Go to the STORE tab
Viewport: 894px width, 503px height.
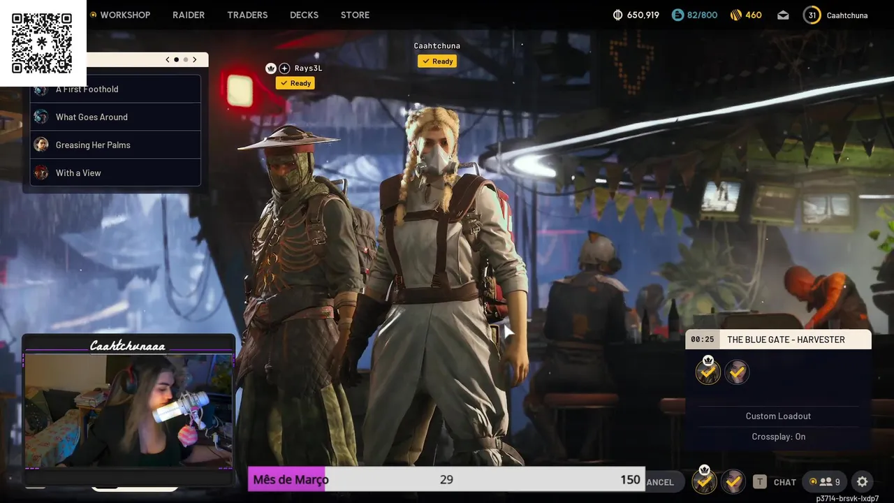[x=355, y=15]
